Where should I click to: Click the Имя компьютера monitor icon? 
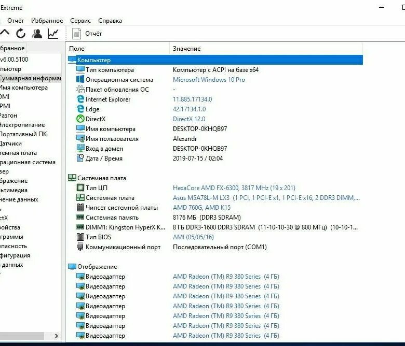pos(80,128)
